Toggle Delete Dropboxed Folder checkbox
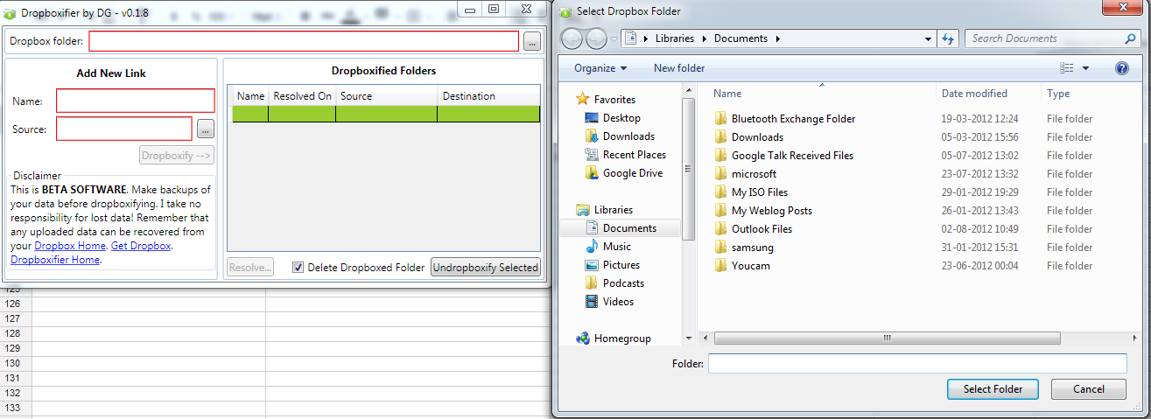Screen dimensions: 1151x419 pyautogui.click(x=298, y=268)
